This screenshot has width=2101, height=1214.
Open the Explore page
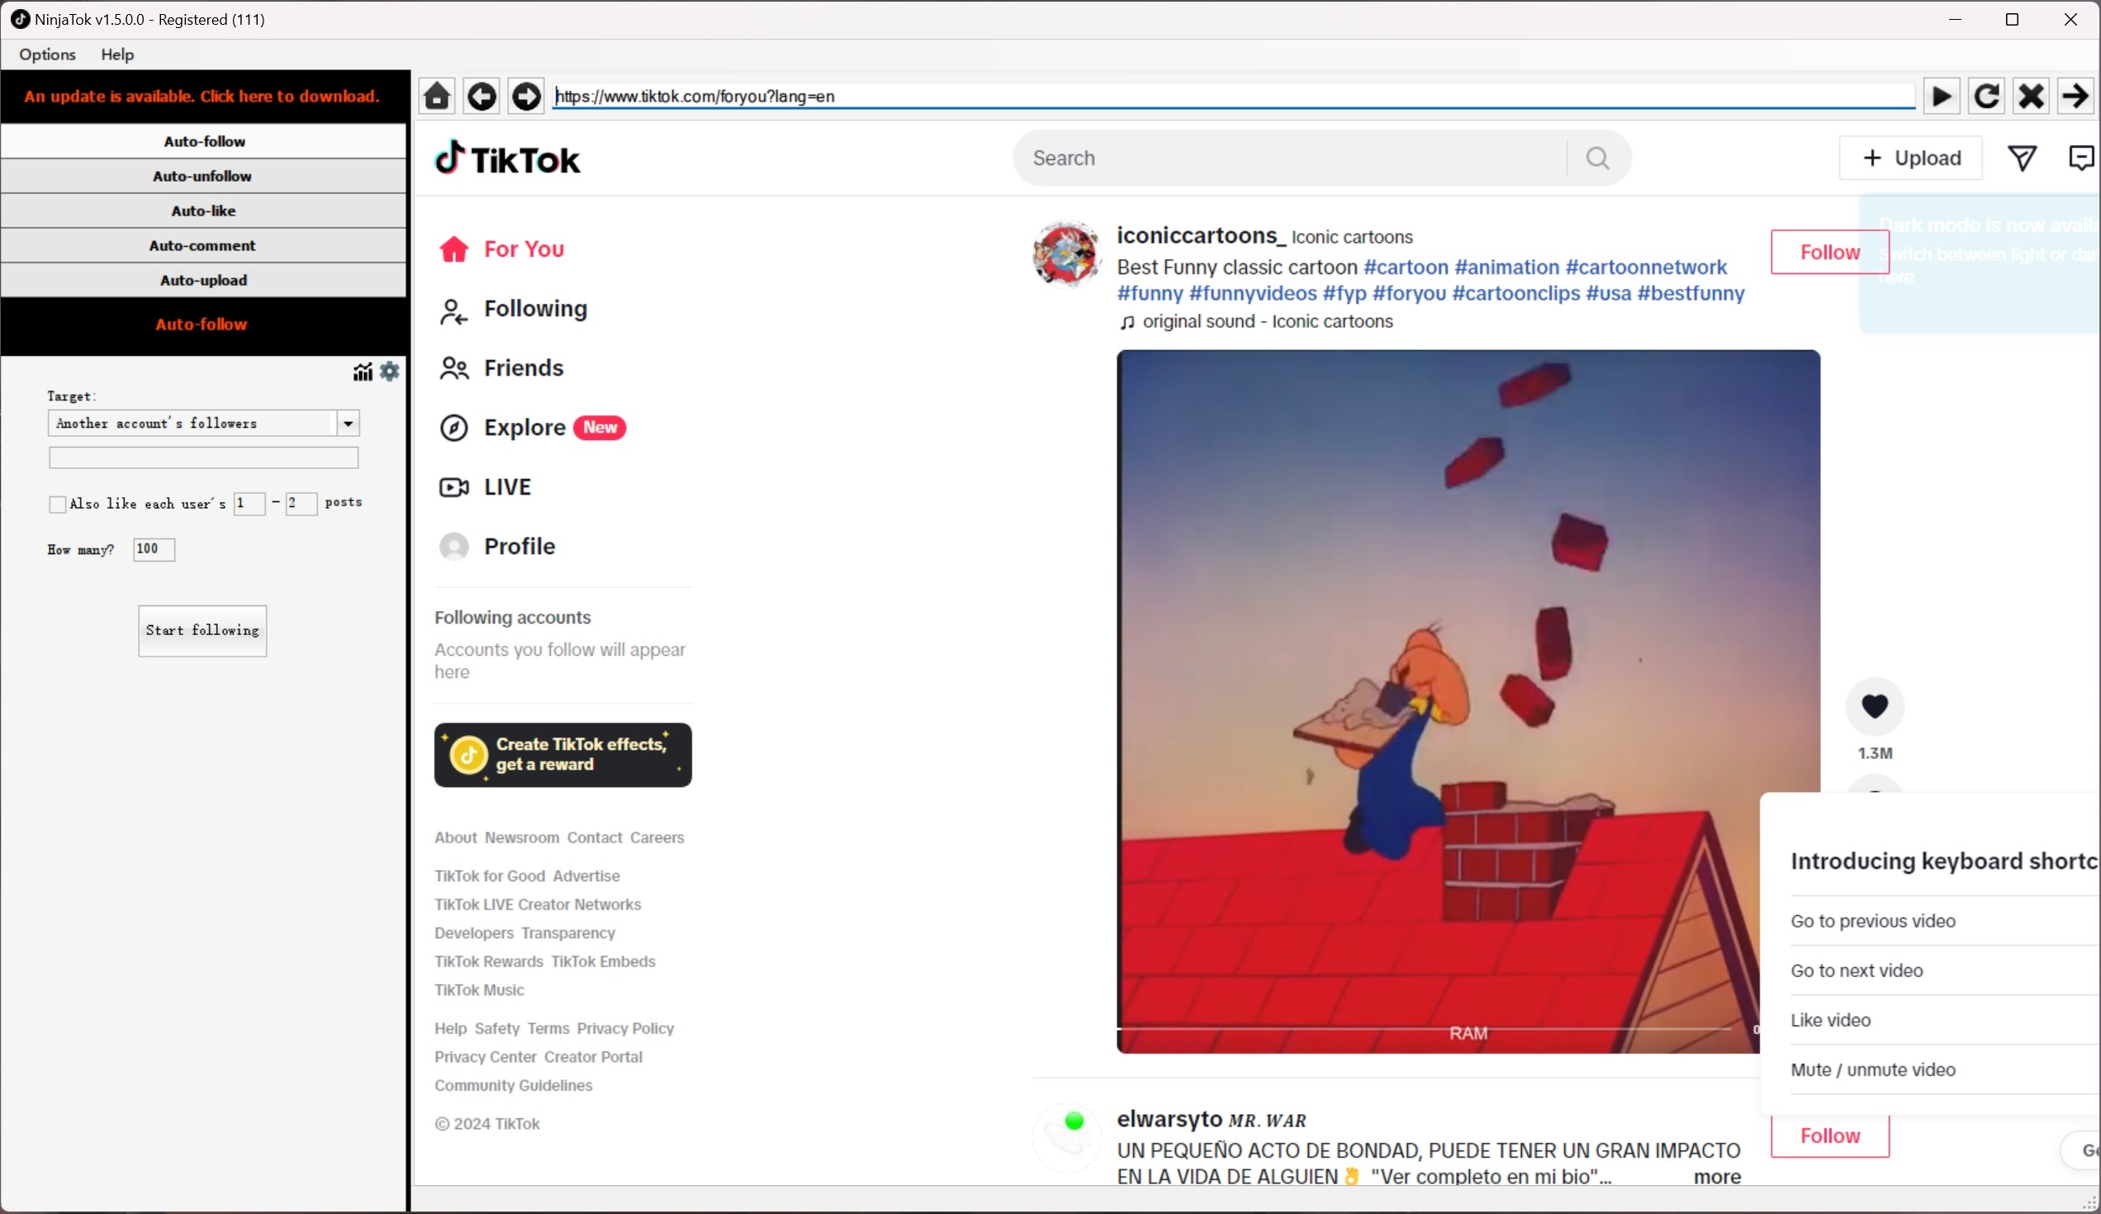[x=532, y=428]
